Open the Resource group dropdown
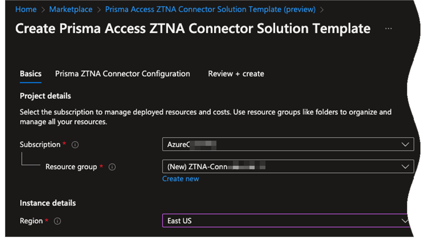The image size is (426, 247). (287, 167)
